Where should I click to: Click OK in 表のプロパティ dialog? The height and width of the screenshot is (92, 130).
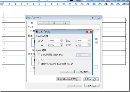[x=74, y=86]
